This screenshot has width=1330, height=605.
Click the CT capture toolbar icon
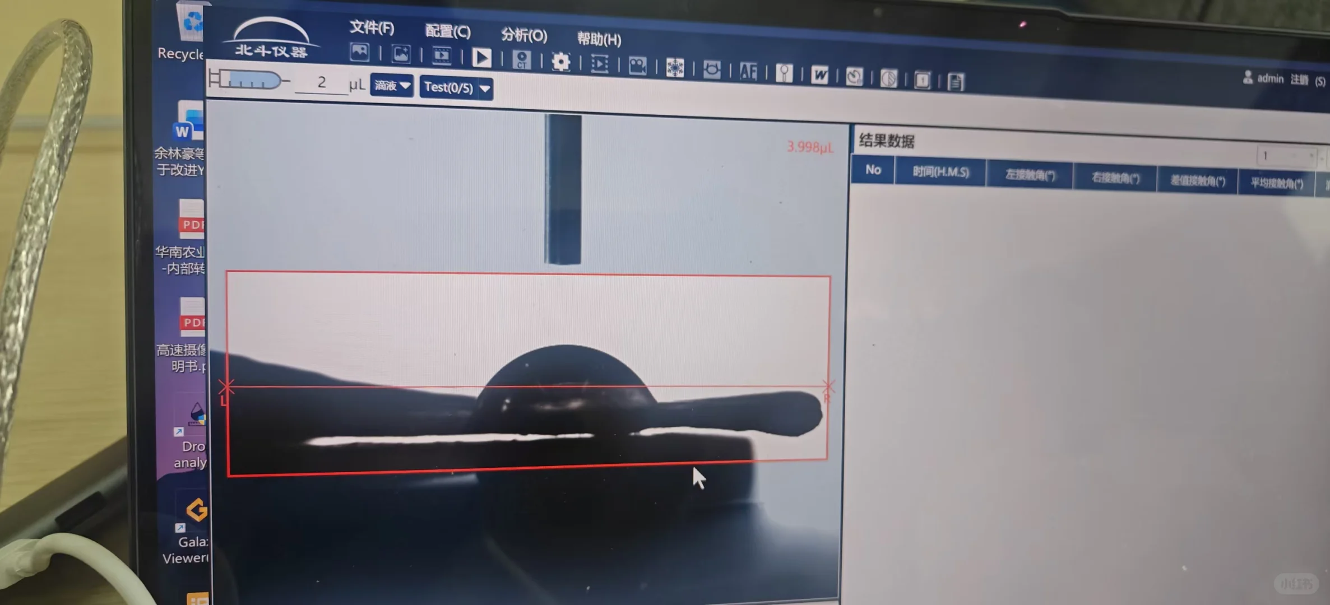[x=522, y=61]
